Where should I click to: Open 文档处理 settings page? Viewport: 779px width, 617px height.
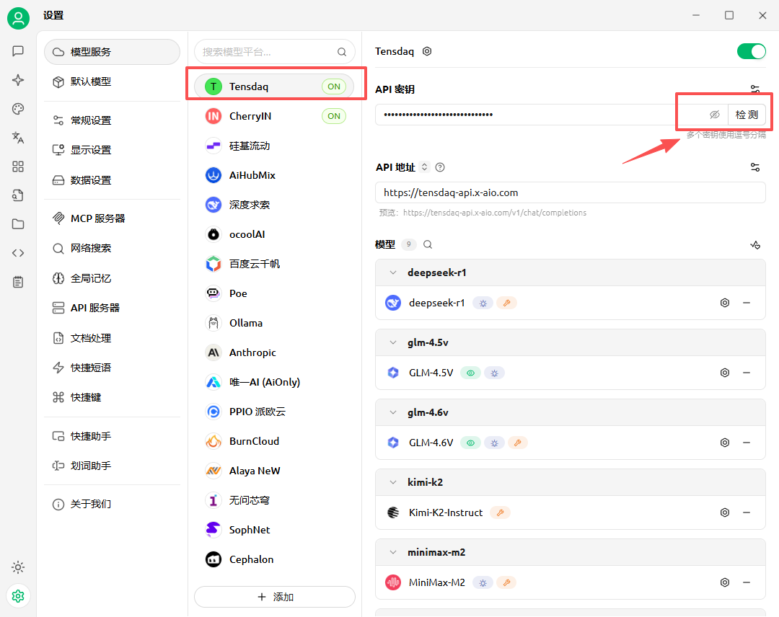(112, 338)
